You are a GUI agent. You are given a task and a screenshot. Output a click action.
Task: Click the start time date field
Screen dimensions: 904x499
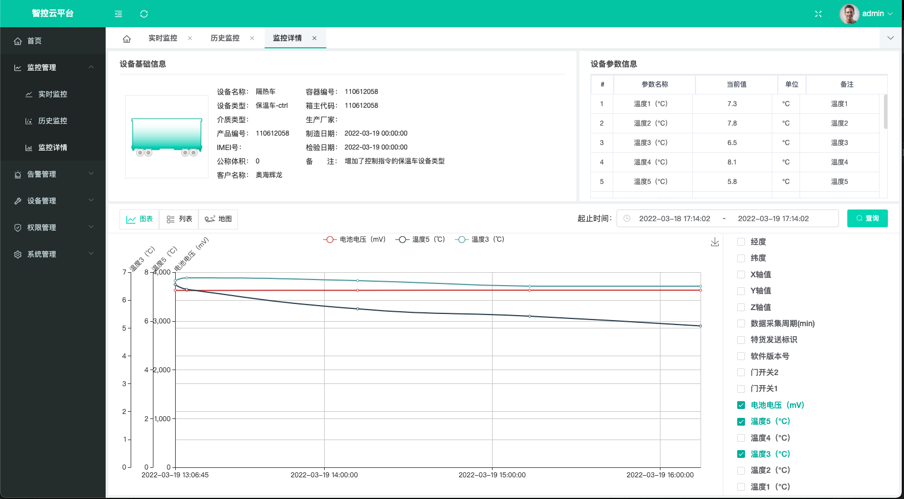tap(674, 218)
